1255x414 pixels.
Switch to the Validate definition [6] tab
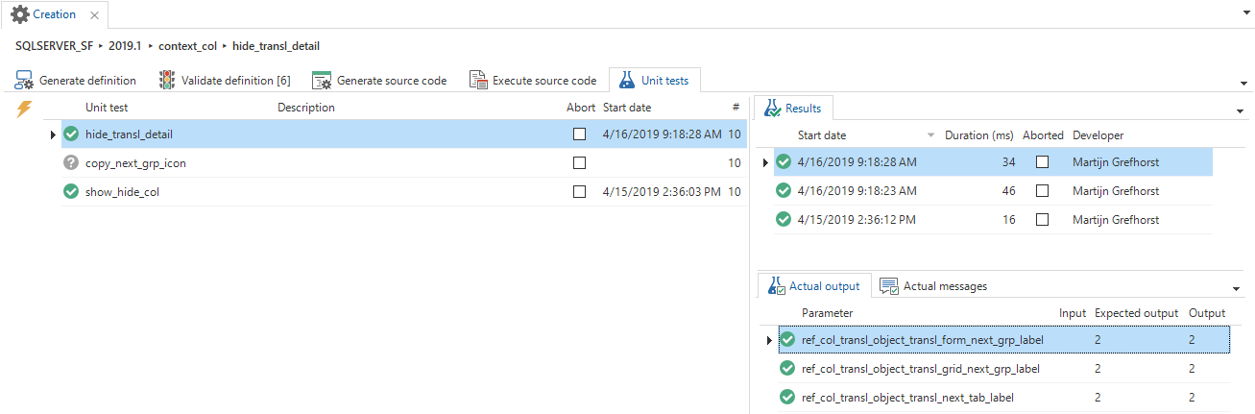[225, 81]
